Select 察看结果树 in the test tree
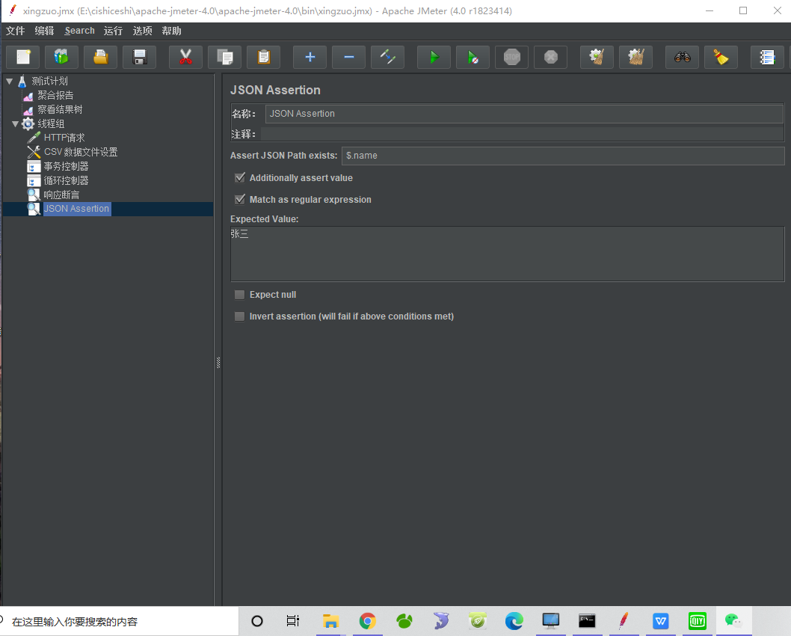 click(x=60, y=109)
